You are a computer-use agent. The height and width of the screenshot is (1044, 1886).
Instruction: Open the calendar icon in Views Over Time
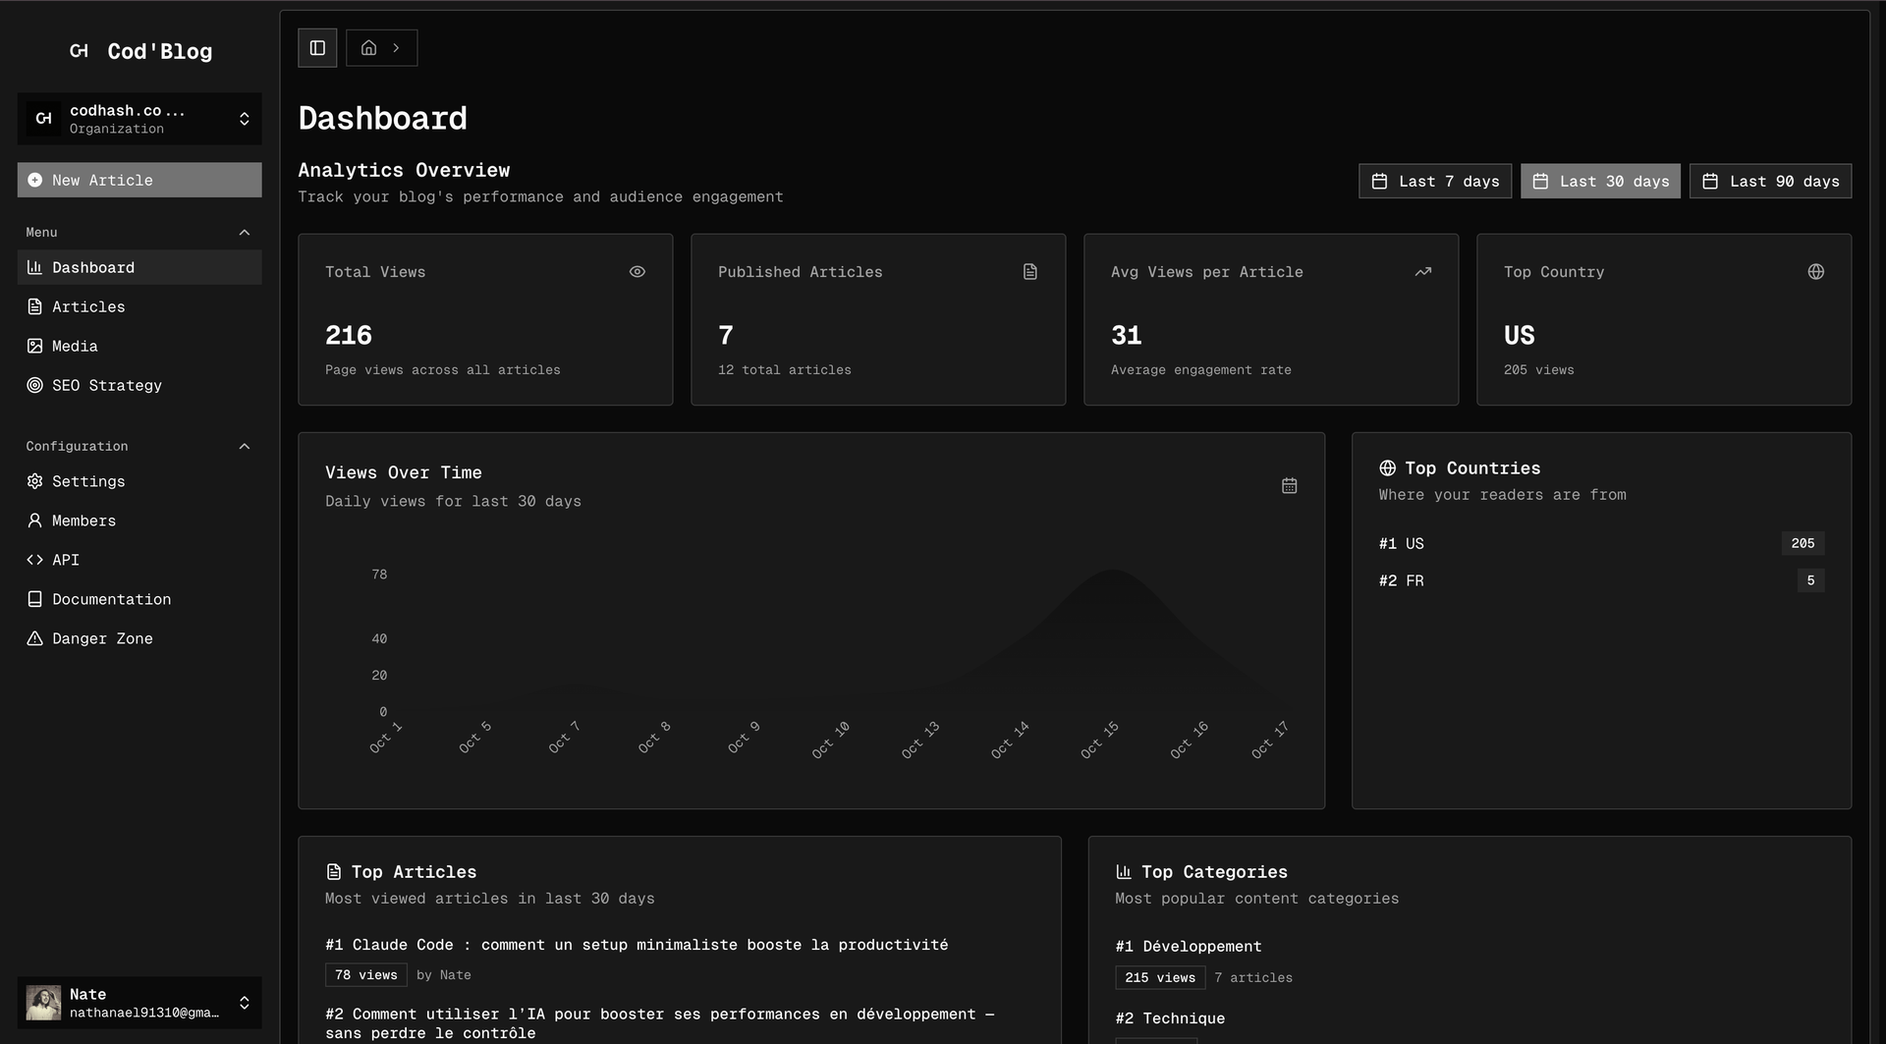[1289, 485]
